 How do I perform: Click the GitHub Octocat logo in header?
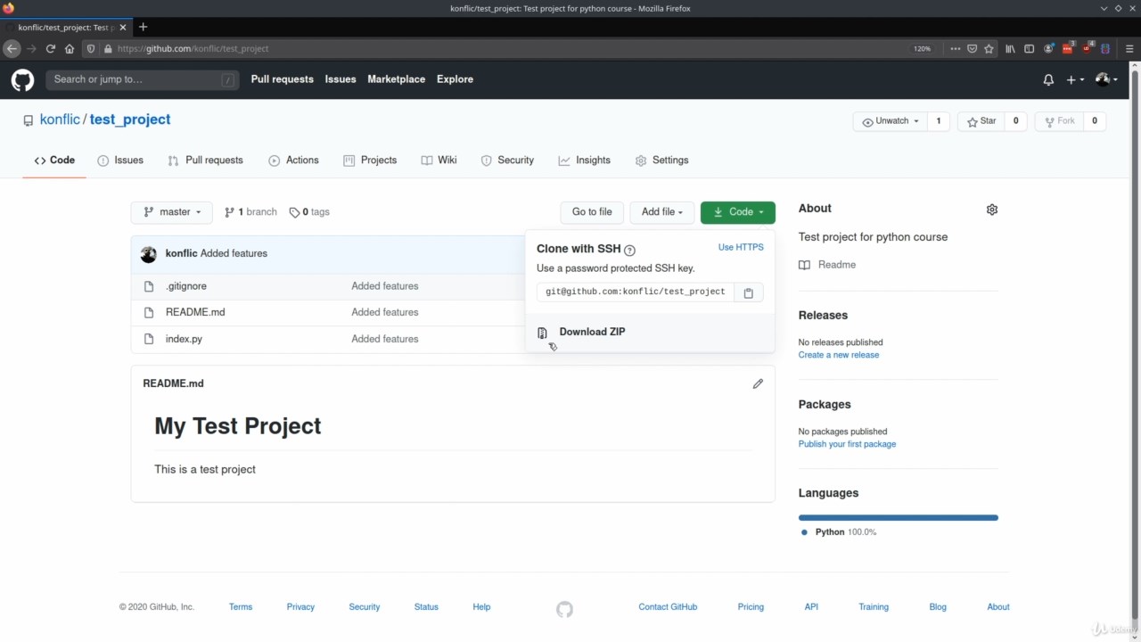22,80
